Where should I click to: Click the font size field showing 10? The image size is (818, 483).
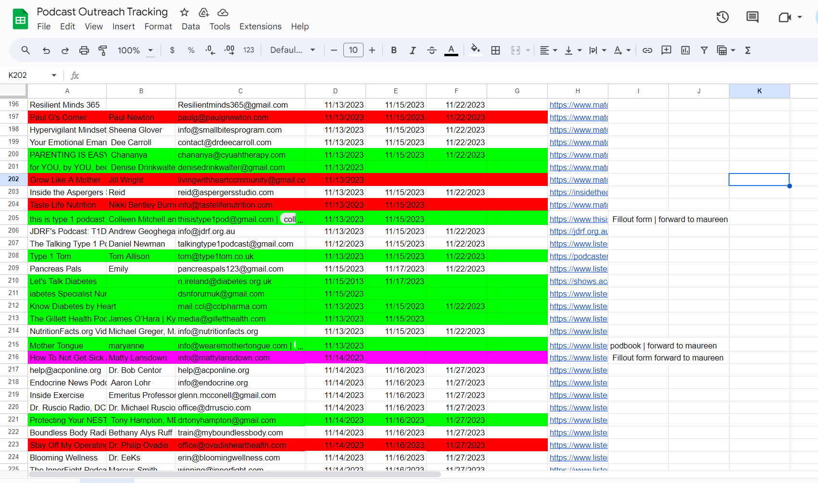[353, 50]
